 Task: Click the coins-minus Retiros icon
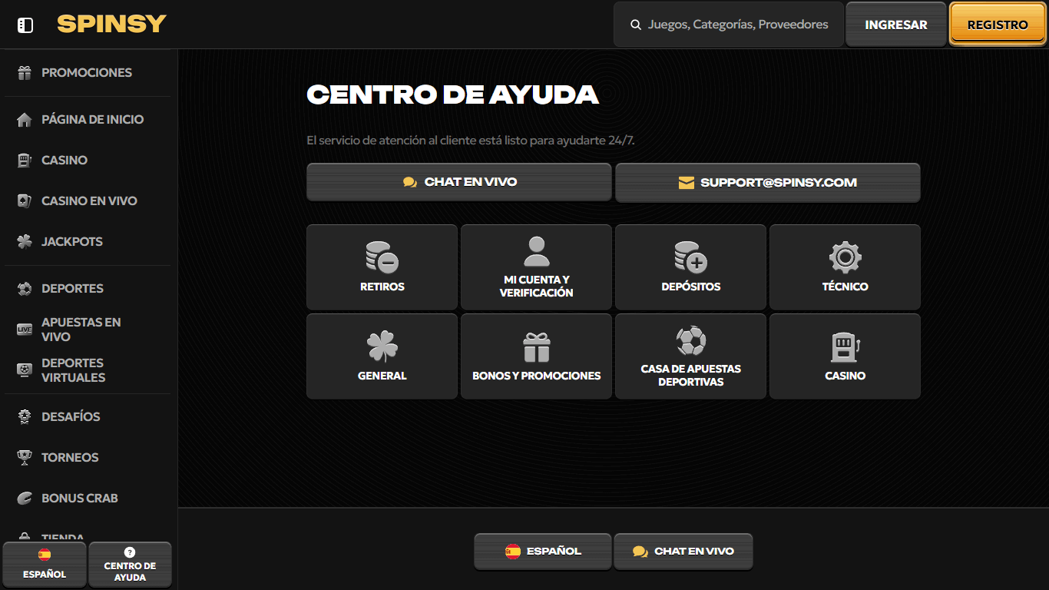click(382, 257)
